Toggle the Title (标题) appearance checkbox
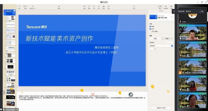208x111 pixels. tap(150, 26)
